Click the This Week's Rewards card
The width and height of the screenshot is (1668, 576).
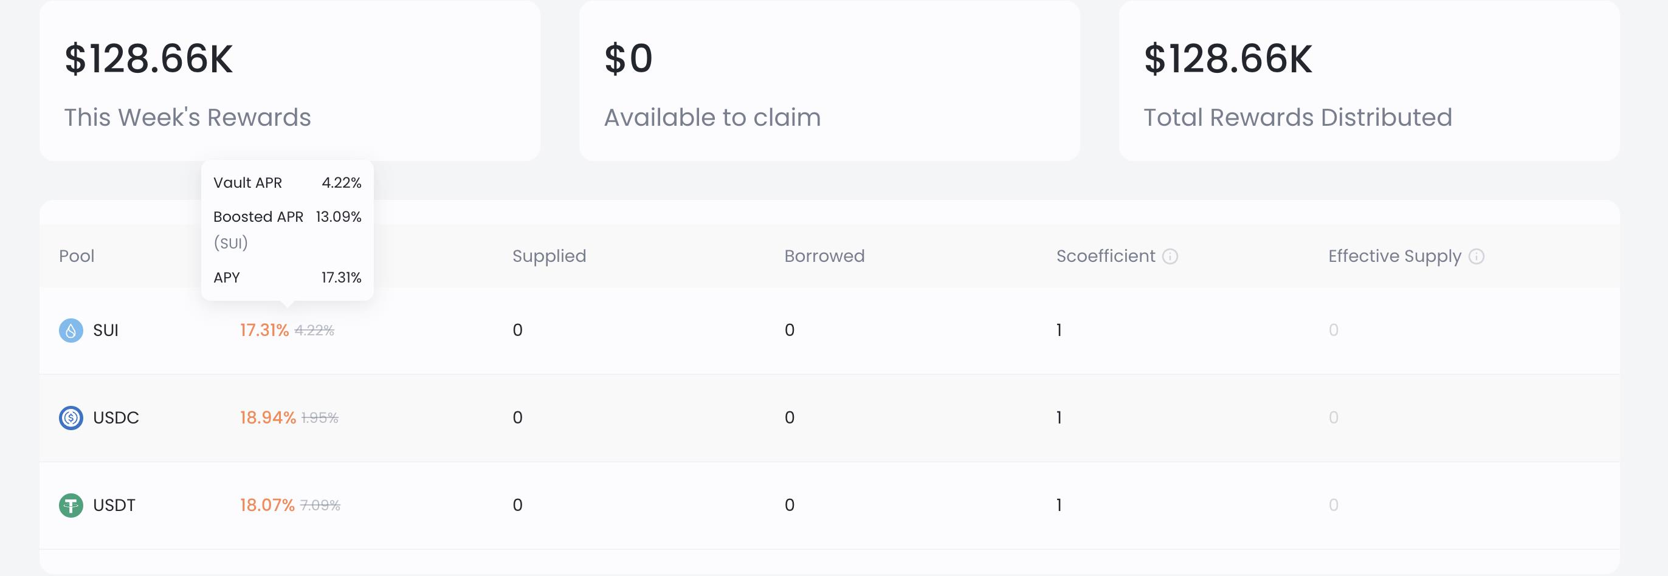[x=289, y=80]
